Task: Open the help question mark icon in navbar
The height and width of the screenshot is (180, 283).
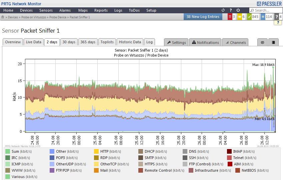Action: click(x=231, y=10)
